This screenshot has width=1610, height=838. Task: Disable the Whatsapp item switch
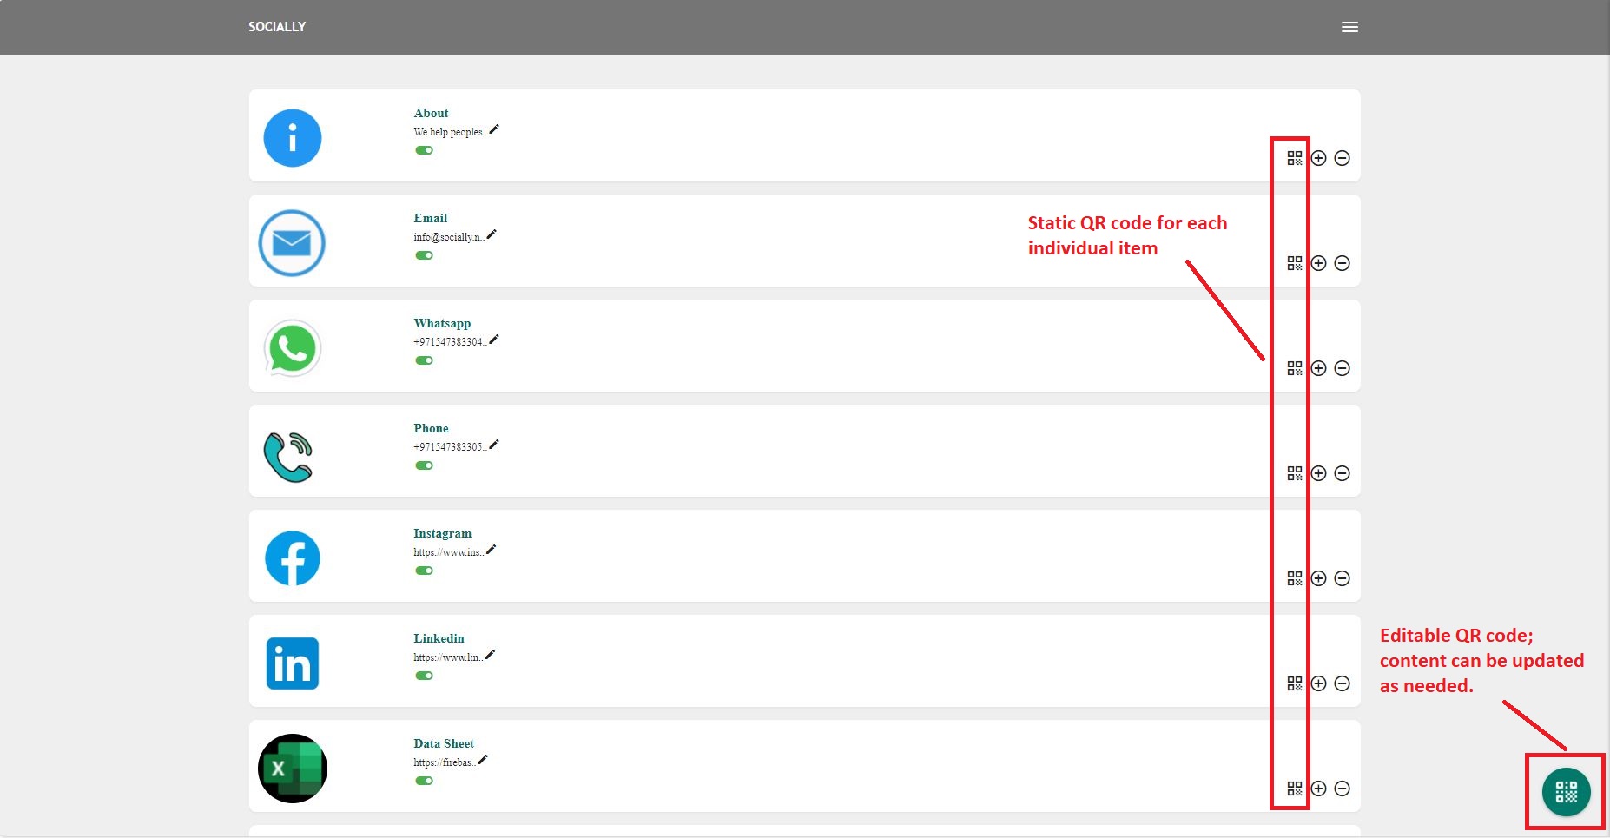(x=424, y=360)
